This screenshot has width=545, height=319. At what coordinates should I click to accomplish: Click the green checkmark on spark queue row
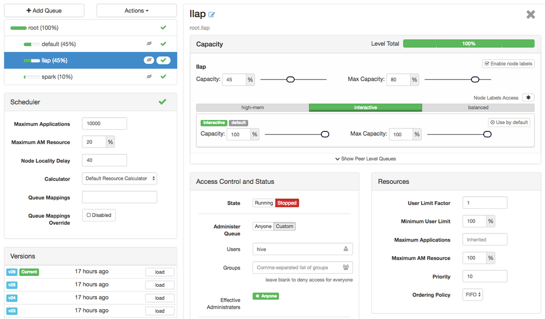[x=163, y=76]
